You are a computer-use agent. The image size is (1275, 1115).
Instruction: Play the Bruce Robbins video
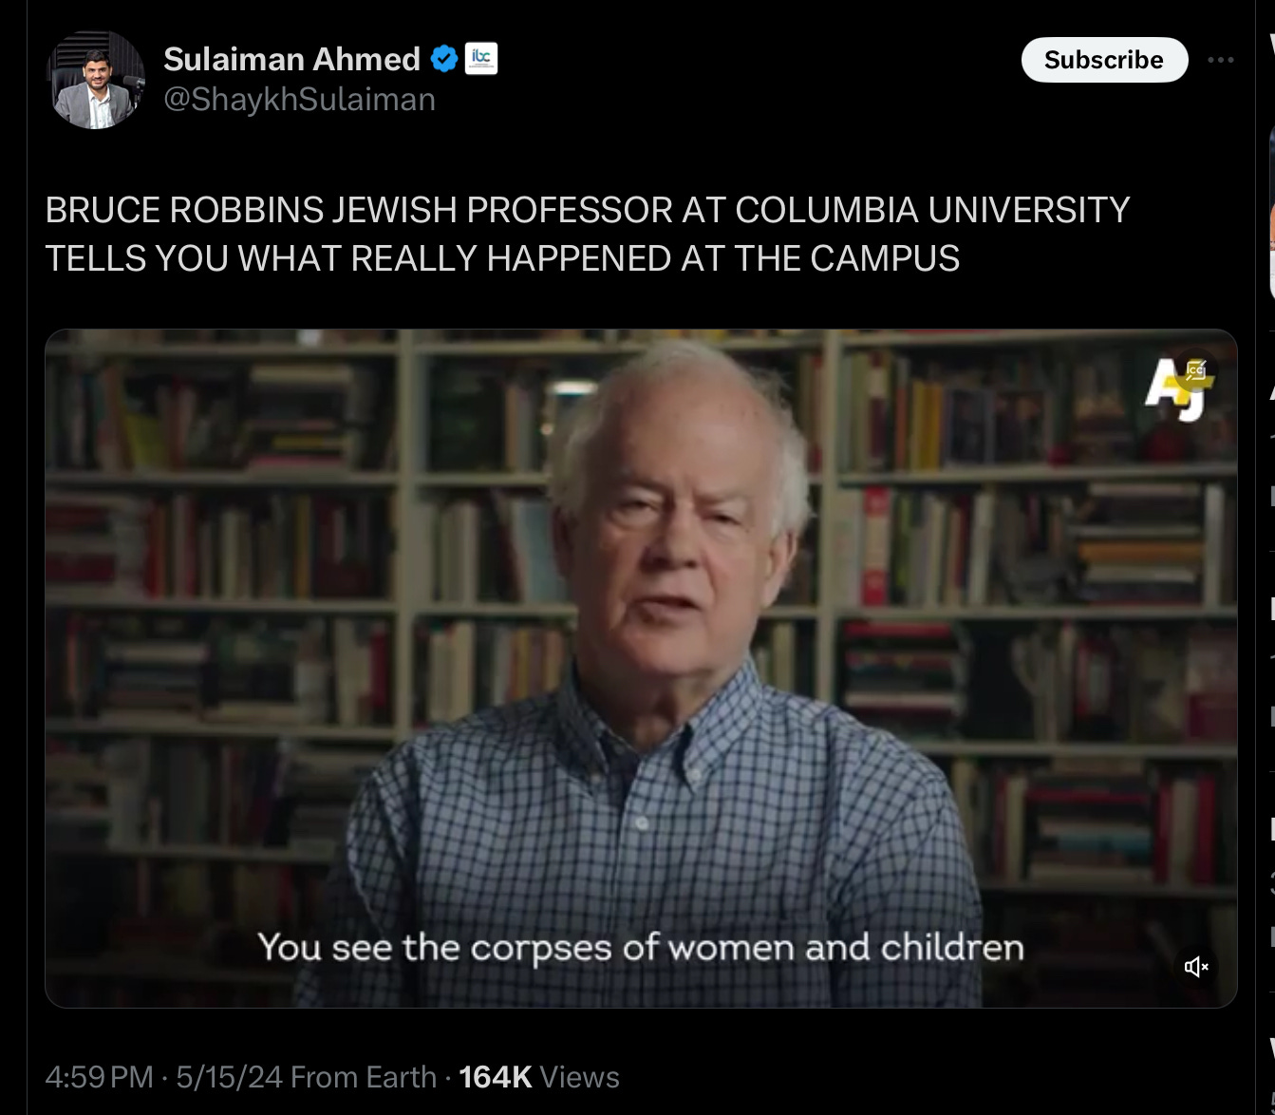click(x=641, y=668)
